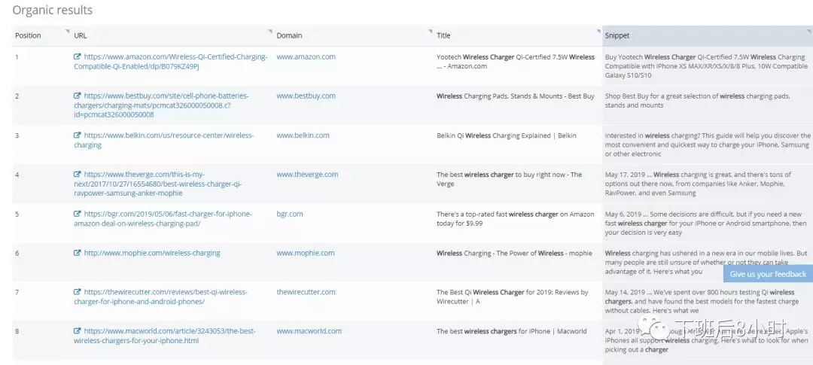The image size is (813, 365).
Task: Open the www.amazon.com domain link
Action: coord(306,56)
